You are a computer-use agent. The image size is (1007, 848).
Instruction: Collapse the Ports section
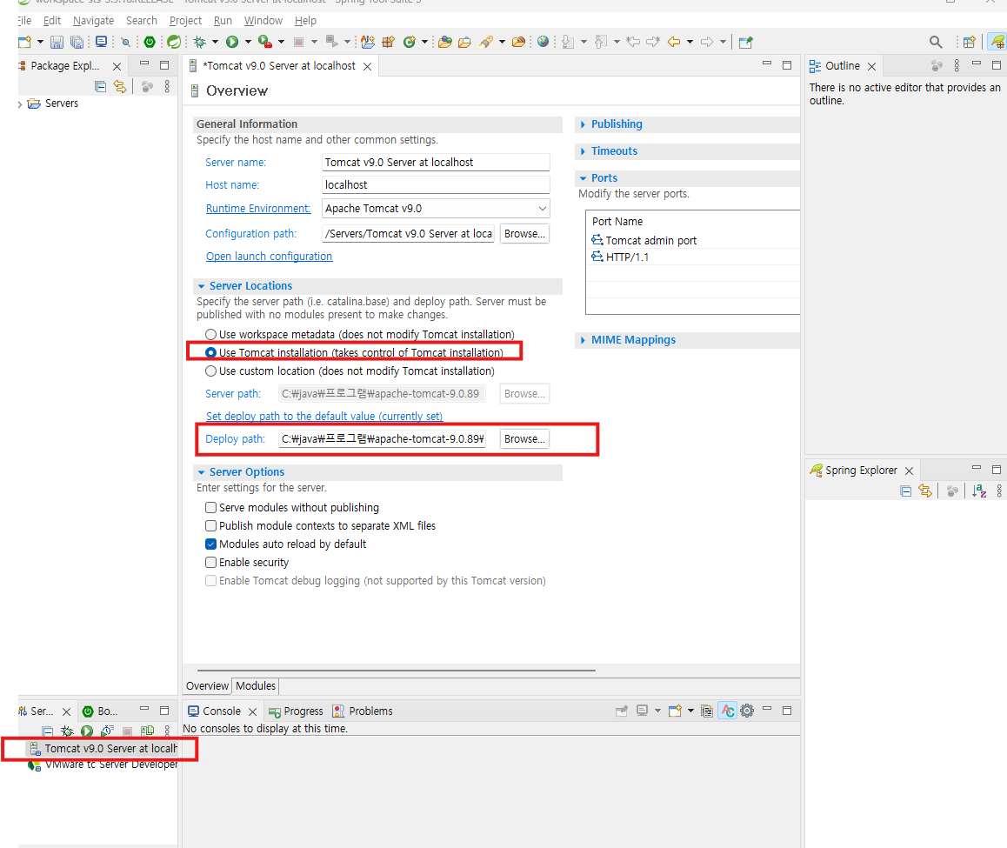pos(583,178)
